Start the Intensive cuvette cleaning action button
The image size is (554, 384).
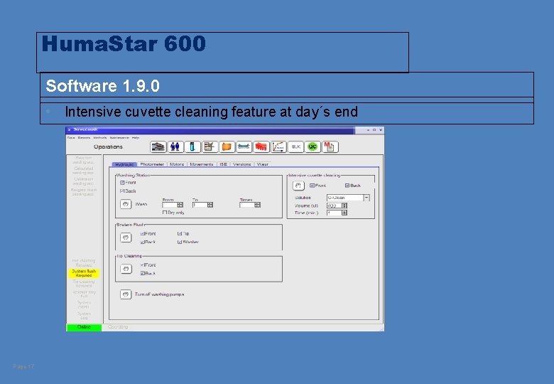pyautogui.click(x=298, y=186)
